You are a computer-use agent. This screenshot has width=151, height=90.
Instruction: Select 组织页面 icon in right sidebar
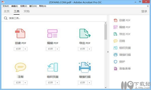point(116,48)
